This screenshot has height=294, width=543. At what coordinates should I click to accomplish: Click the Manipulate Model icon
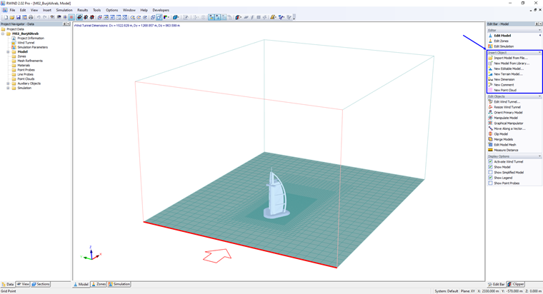click(490, 118)
